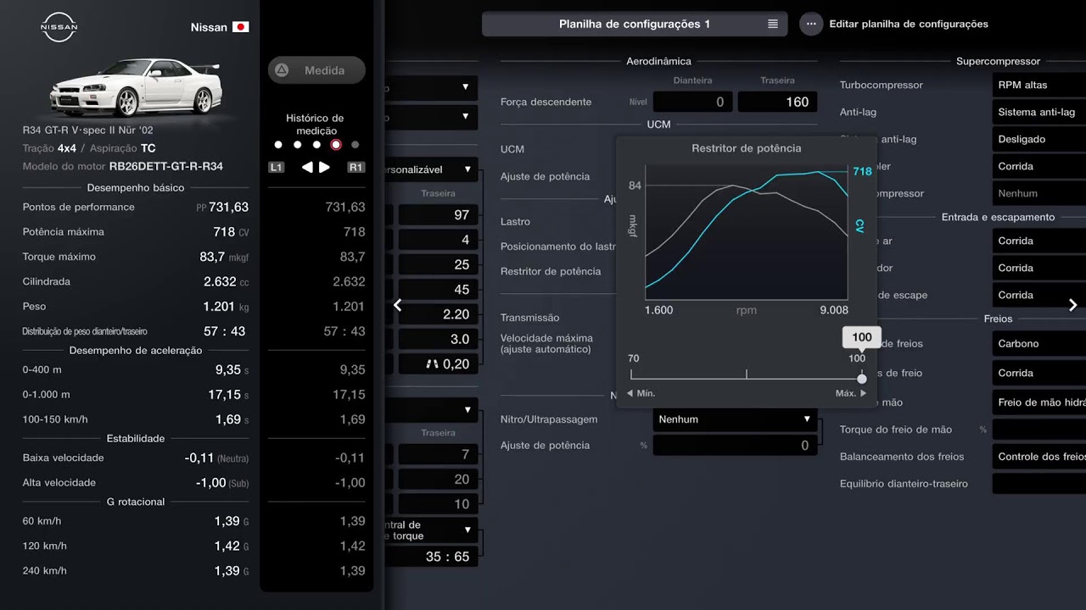Click Cilindrada 2.632 cc value
1086x610 pixels.
click(226, 281)
